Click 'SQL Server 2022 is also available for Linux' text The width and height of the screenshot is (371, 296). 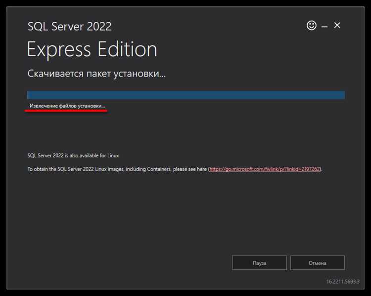coord(73,155)
